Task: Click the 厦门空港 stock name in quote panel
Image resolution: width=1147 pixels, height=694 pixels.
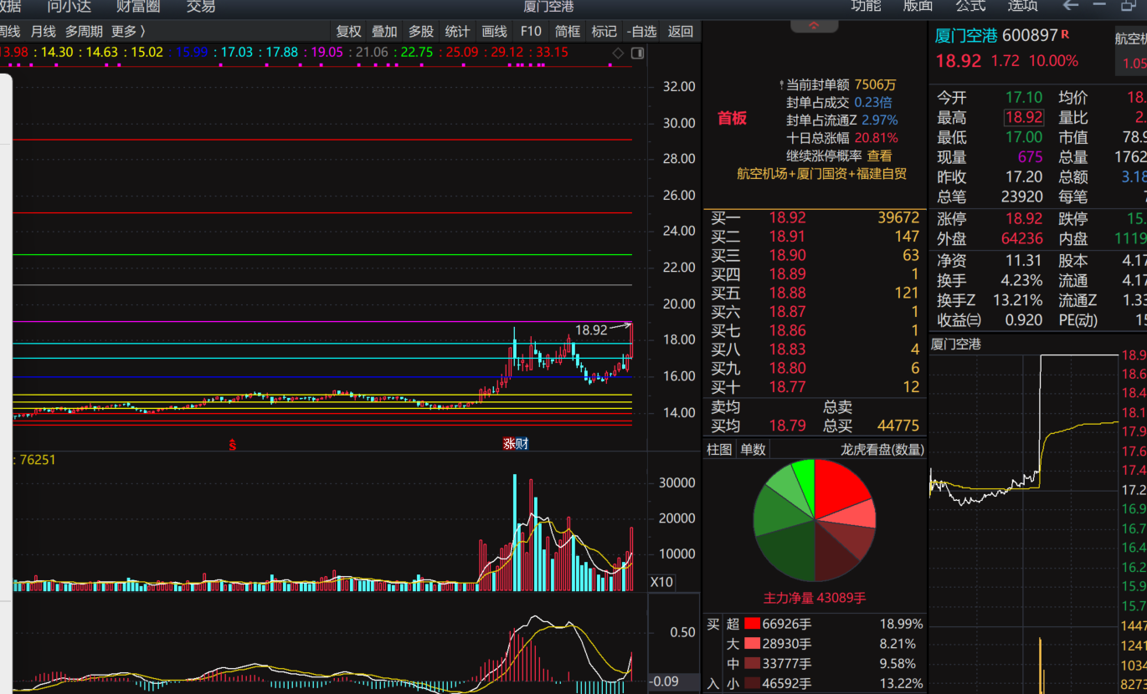Action: 965,35
